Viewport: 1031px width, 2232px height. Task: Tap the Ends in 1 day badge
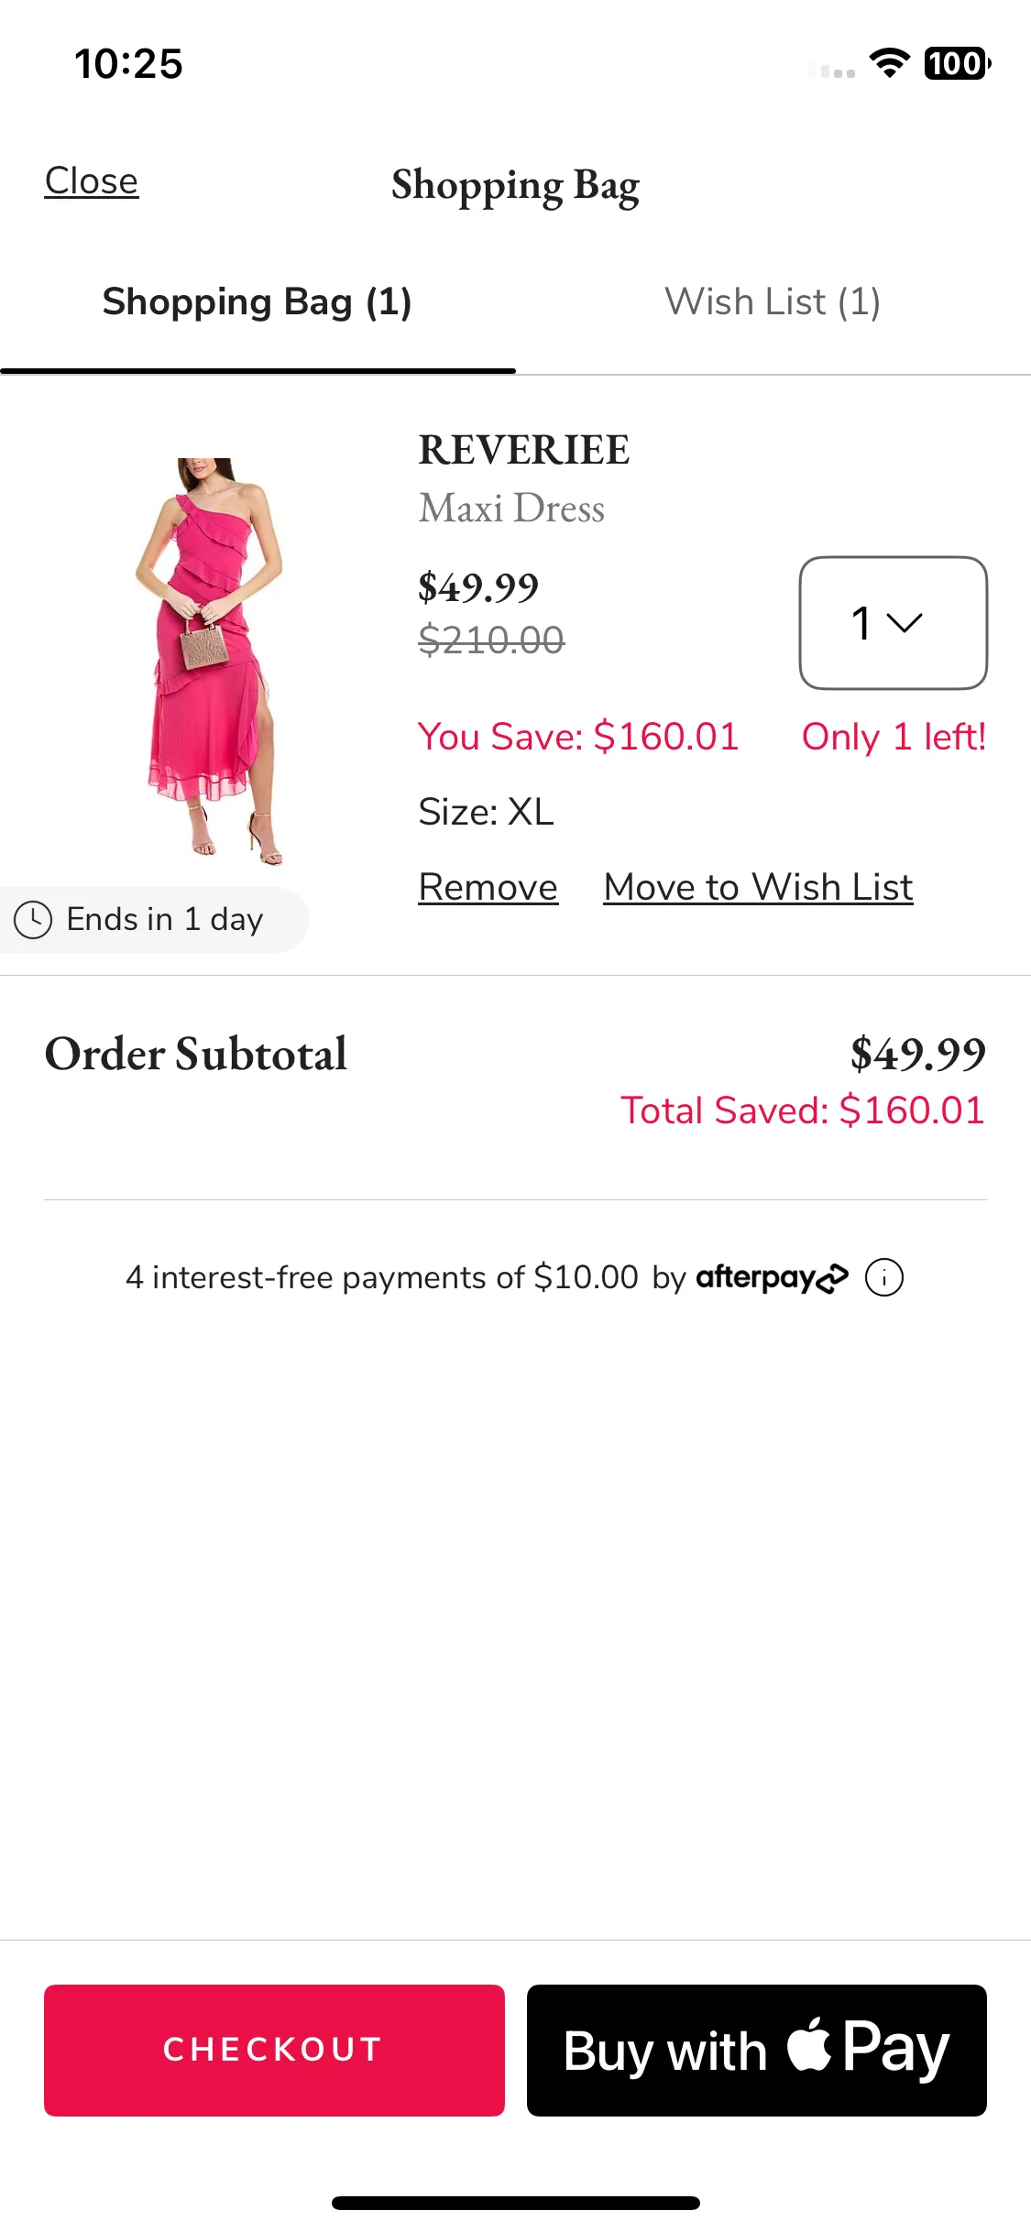[154, 920]
